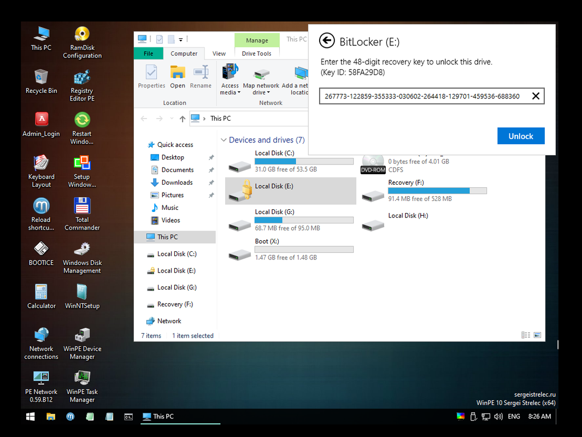Click Windows Start button in taskbar
This screenshot has width=582, height=437.
(x=31, y=417)
